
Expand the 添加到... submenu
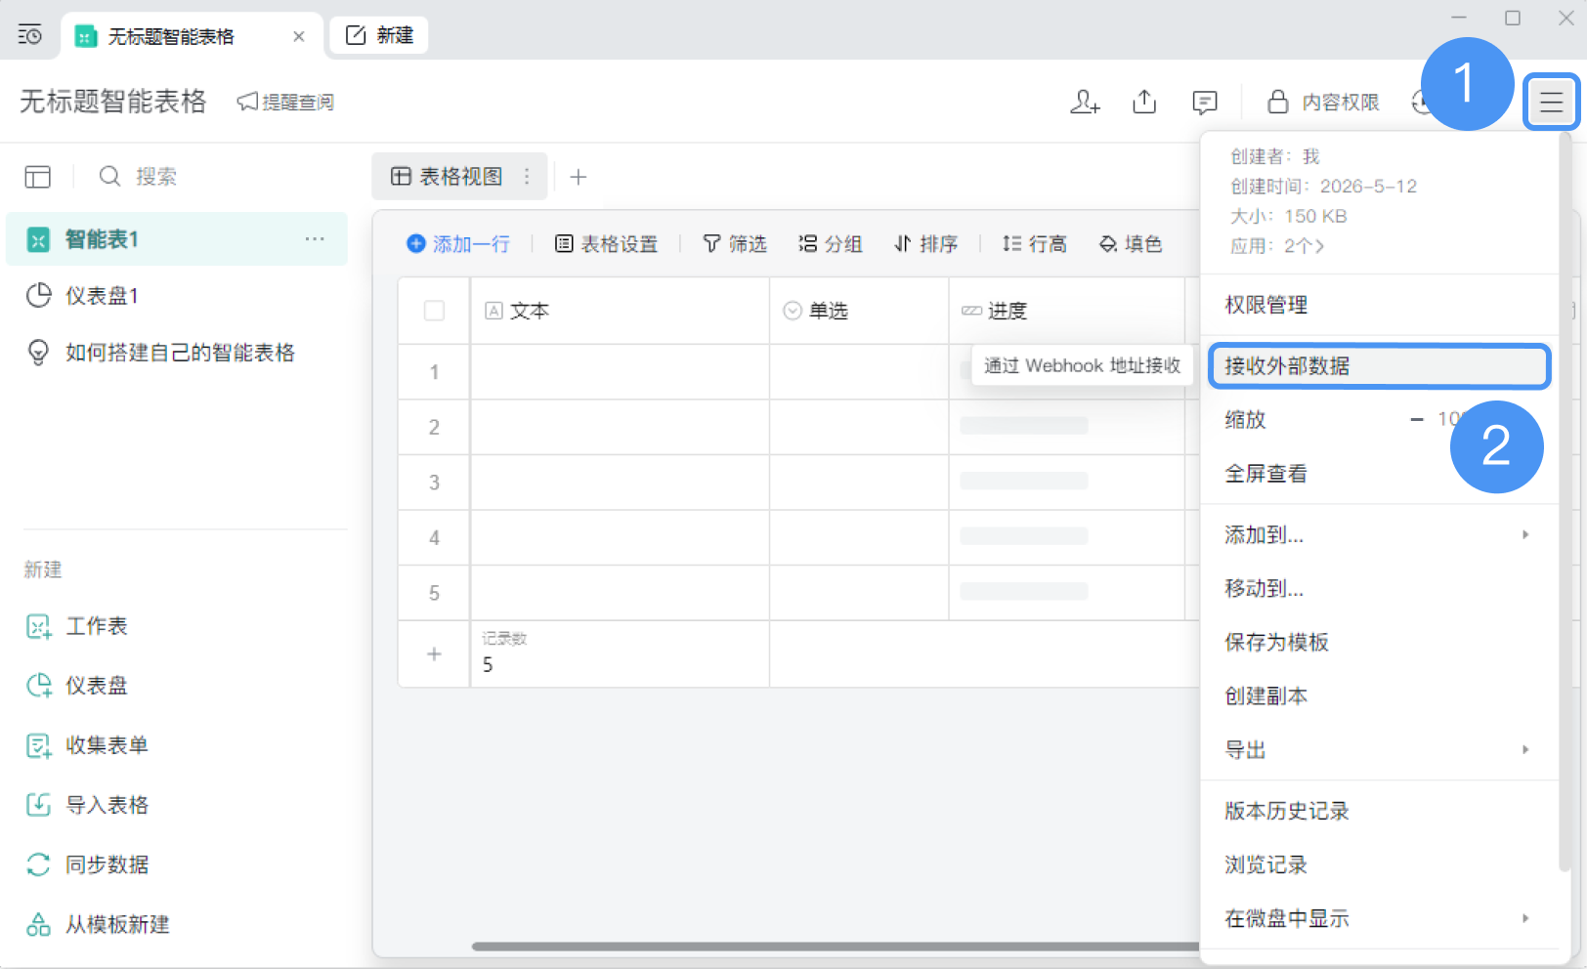point(1379,535)
